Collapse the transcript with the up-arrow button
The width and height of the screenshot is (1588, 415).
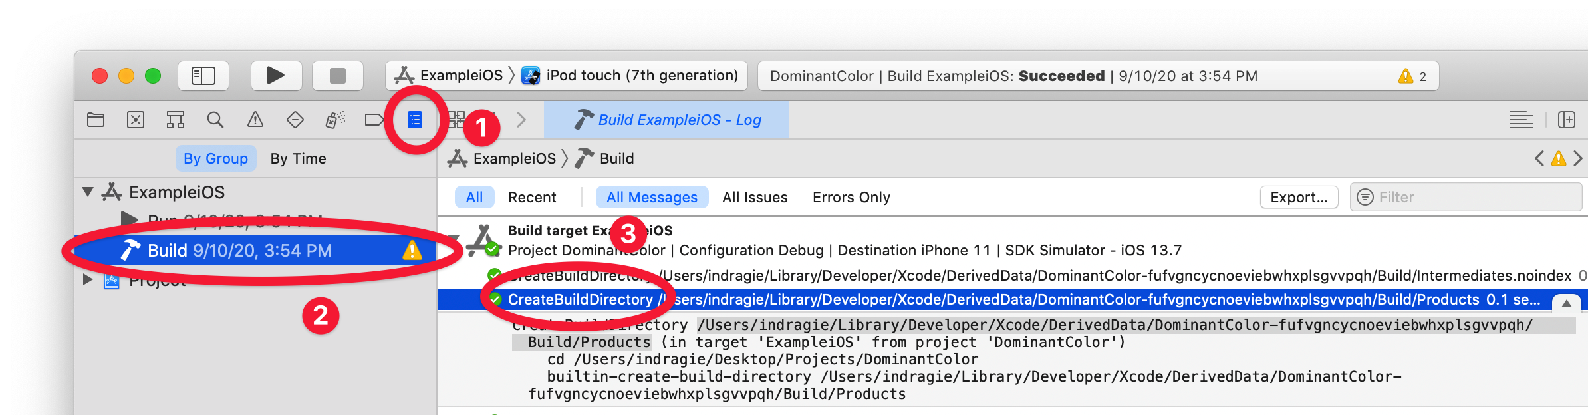coord(1567,303)
